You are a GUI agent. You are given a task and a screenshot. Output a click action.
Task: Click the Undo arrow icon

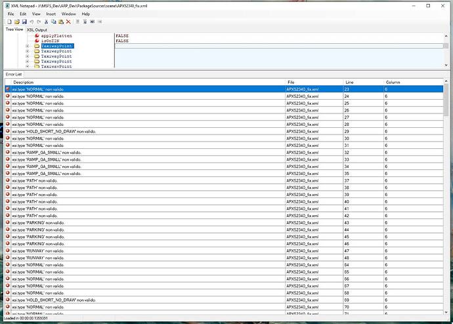point(32,22)
